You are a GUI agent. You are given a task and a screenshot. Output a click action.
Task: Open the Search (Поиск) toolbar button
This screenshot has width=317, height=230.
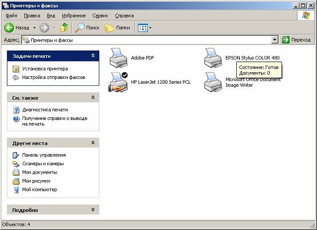point(87,27)
